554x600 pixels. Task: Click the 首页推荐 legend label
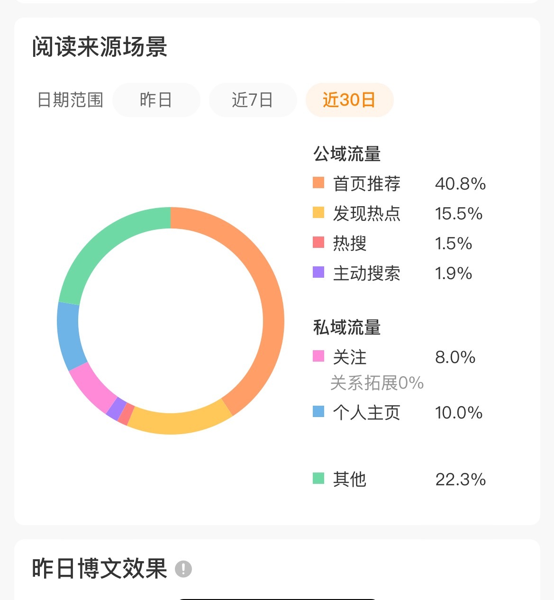coord(367,183)
